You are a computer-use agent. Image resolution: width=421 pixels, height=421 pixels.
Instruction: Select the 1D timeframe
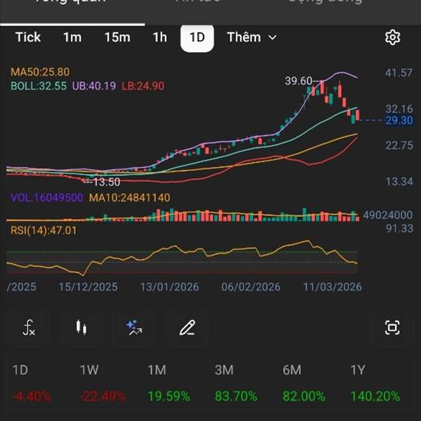point(197,38)
